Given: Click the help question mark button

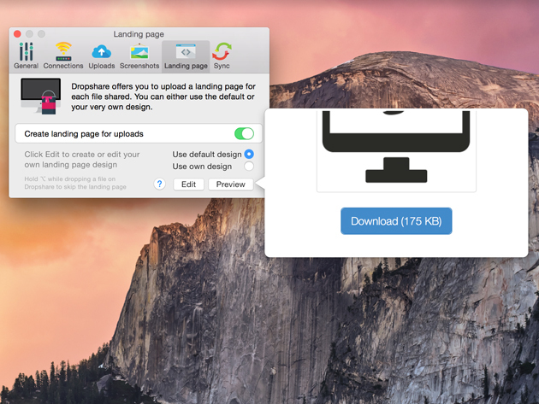Looking at the screenshot, I should pos(159,184).
